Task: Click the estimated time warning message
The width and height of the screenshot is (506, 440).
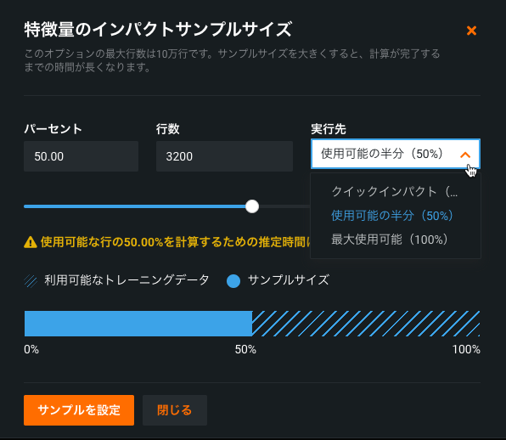Action: pyautogui.click(x=175, y=242)
